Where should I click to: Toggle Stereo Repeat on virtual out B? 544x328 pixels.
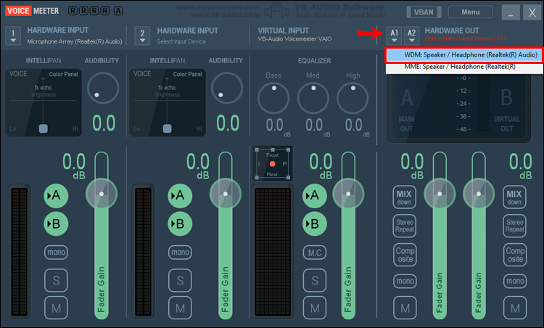coord(514,226)
